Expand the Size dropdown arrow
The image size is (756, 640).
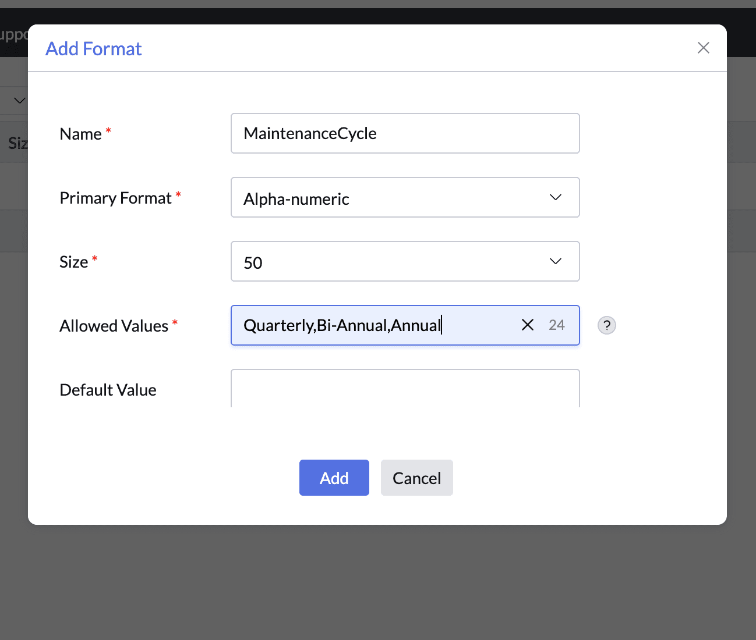coord(555,261)
